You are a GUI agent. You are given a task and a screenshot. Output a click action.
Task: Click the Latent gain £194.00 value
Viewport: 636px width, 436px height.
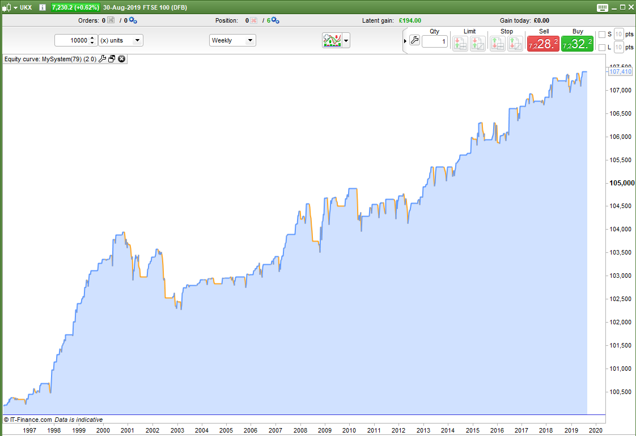point(410,20)
